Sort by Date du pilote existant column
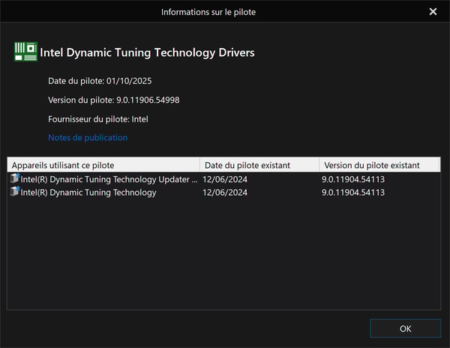 (259, 165)
